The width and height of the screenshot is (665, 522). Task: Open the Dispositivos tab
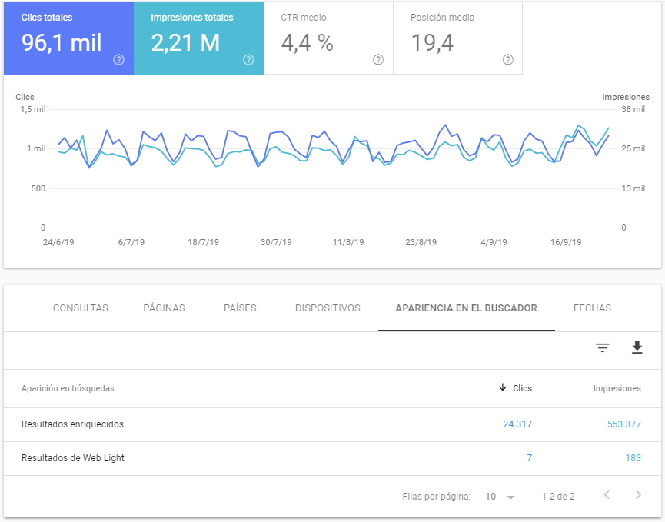(328, 308)
